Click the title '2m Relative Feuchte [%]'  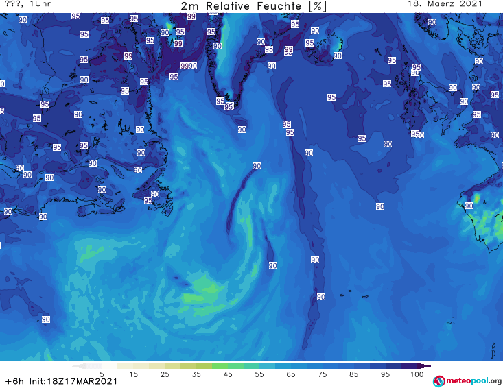[253, 6]
